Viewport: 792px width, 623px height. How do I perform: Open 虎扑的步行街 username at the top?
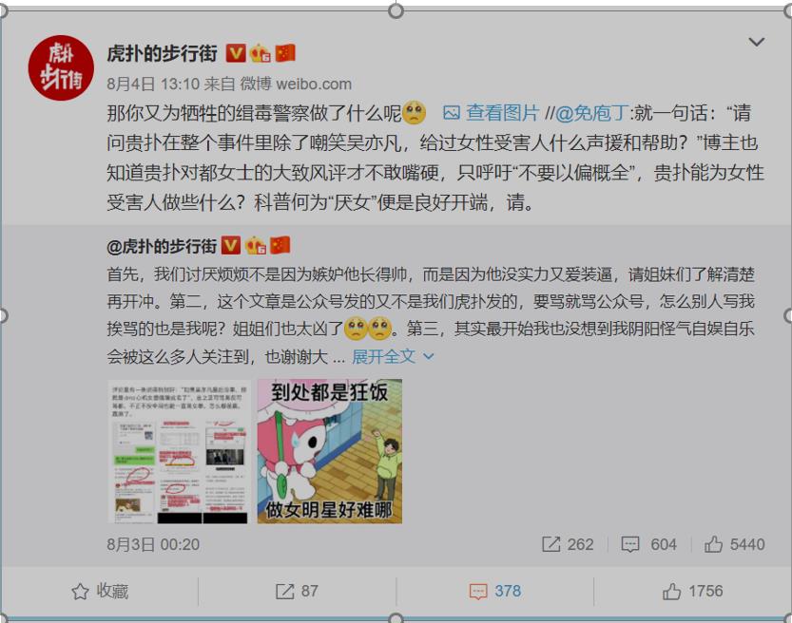click(163, 53)
